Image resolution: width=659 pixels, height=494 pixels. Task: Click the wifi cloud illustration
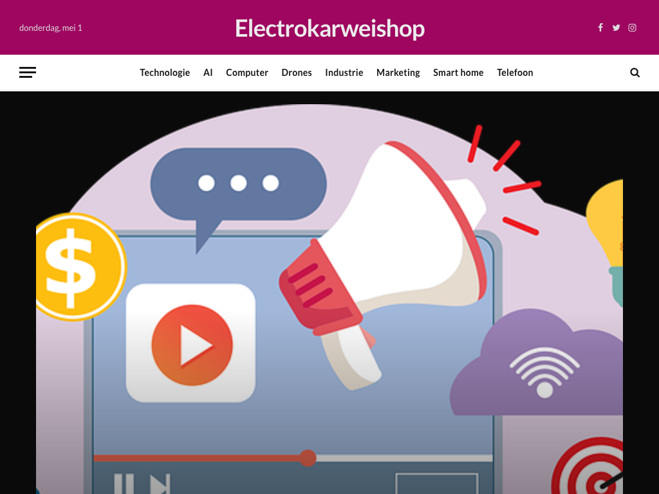(537, 363)
